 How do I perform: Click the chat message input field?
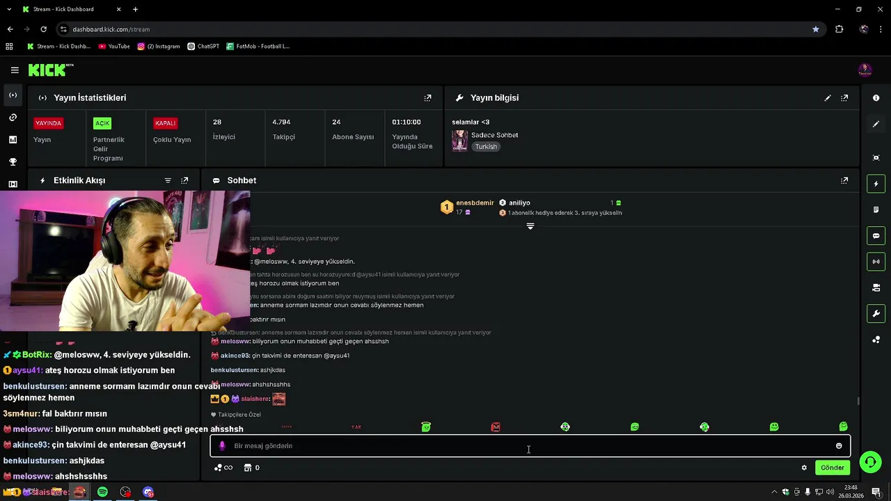coord(530,446)
